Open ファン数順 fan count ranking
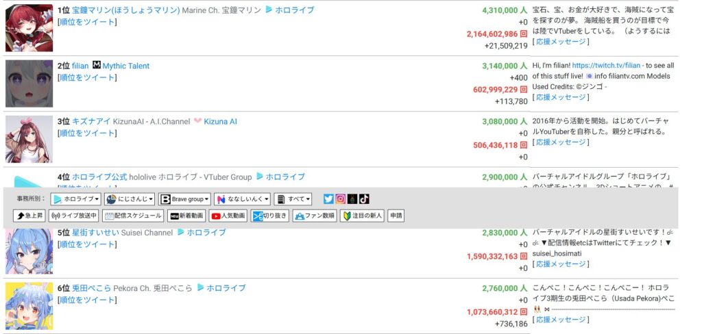The height and width of the screenshot is (334, 702). point(314,216)
